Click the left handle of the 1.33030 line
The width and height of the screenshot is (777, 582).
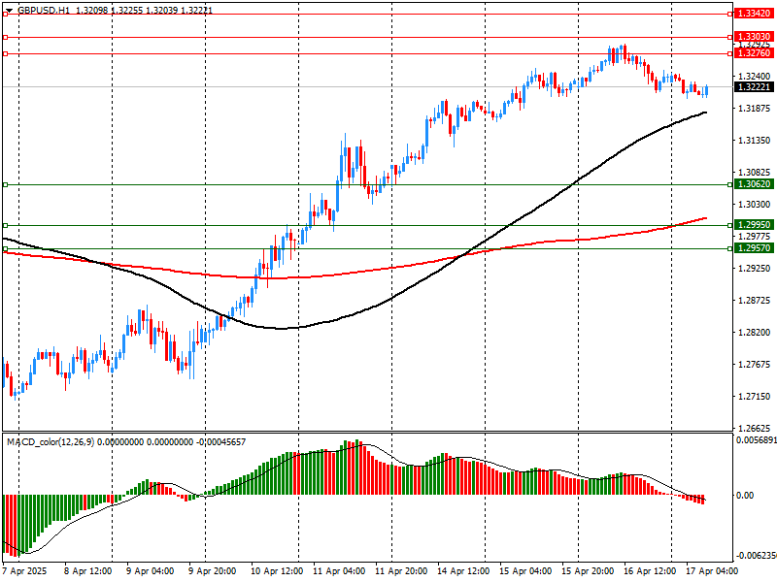coord(5,37)
